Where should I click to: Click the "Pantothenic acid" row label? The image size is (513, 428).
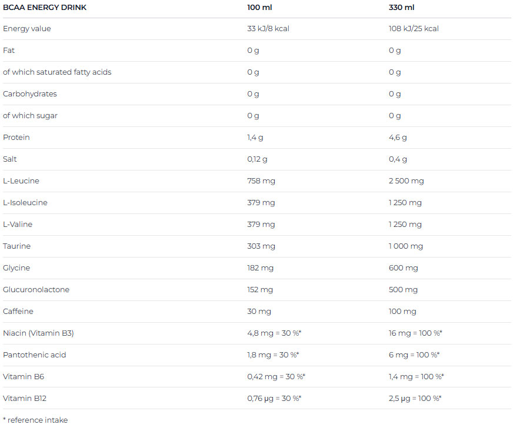[34, 355]
